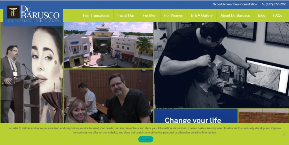Open the Facial Hair menu item
289x145 pixels.
(x=126, y=15)
